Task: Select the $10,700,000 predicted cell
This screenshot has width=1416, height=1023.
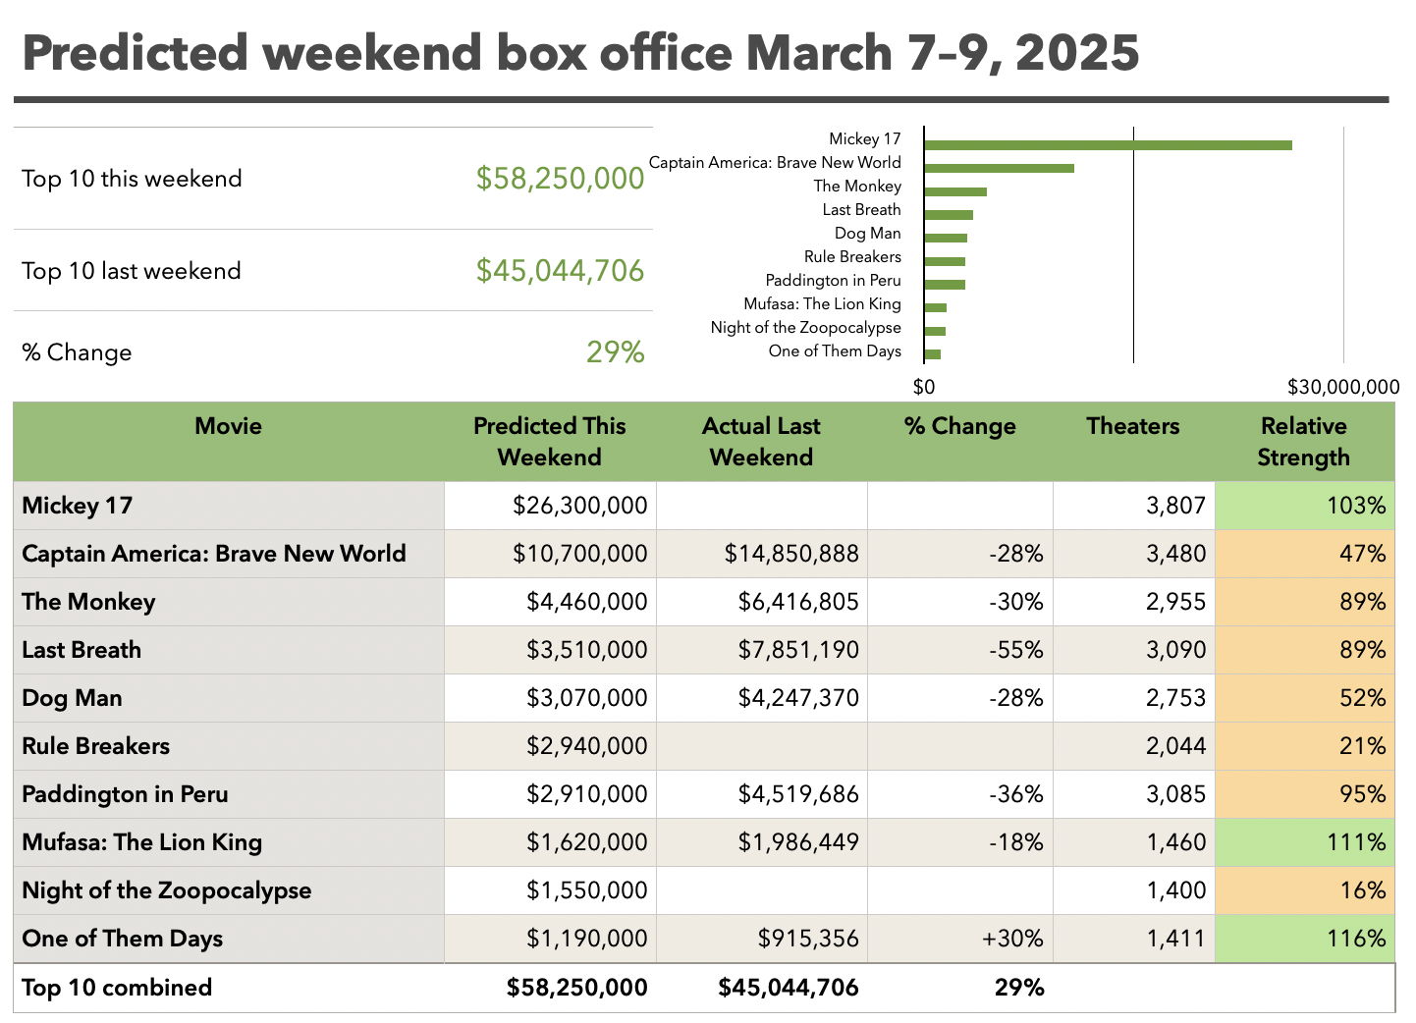Action: (550, 554)
